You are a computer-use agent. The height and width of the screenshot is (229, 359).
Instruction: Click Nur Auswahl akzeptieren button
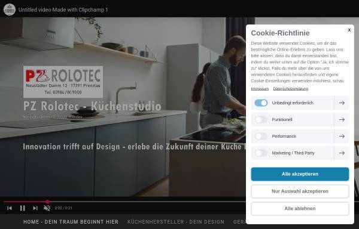coord(300,191)
